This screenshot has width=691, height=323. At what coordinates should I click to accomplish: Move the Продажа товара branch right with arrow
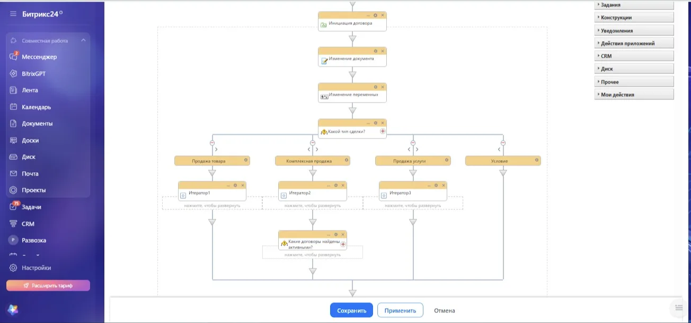click(x=216, y=150)
